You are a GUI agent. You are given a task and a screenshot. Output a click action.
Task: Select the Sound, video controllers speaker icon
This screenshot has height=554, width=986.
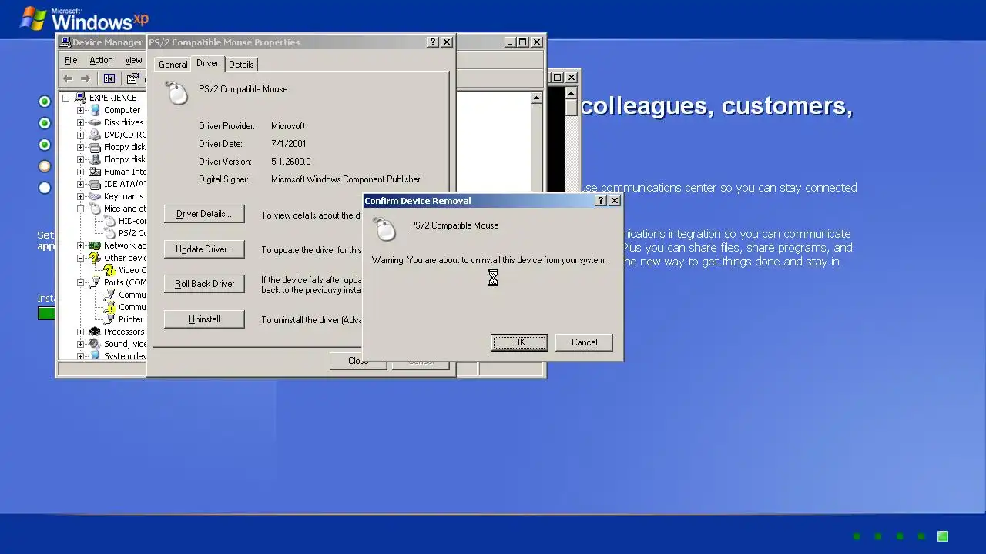coord(95,344)
